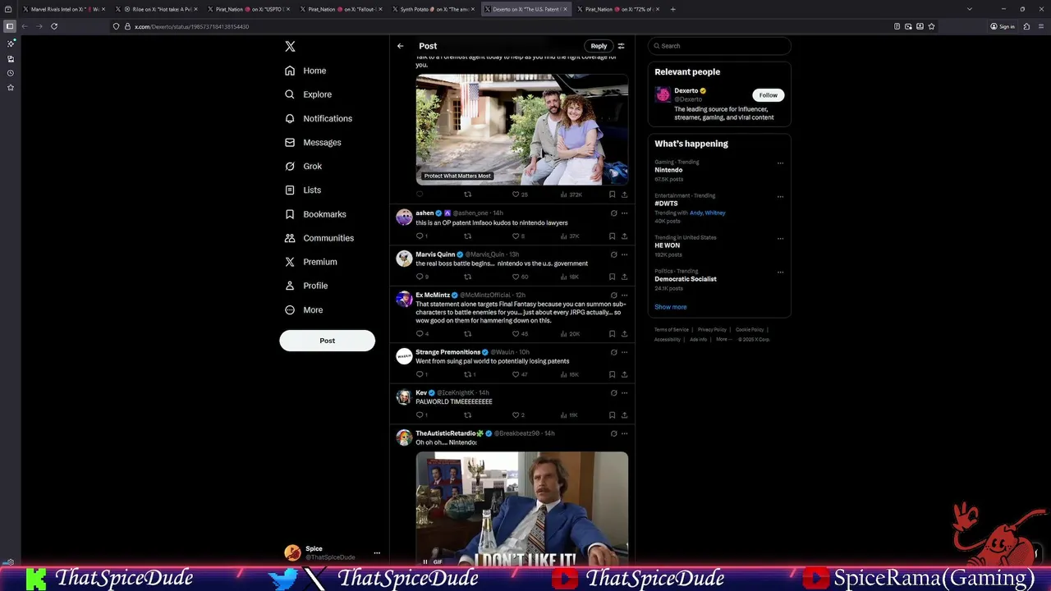This screenshot has width=1051, height=591.
Task: Click the white Post button
Action: coord(327,341)
